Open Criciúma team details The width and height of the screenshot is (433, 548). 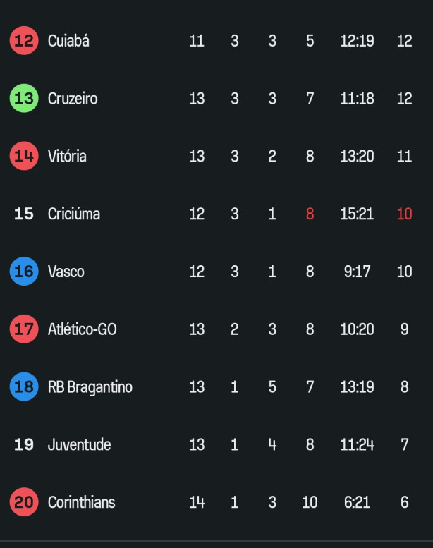pos(74,214)
